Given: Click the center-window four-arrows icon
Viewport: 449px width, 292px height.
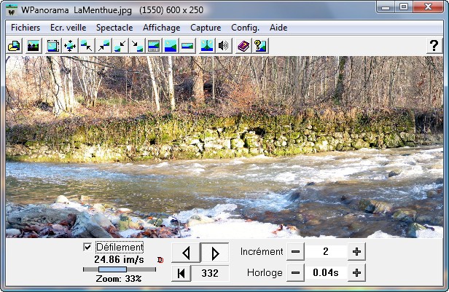Looking at the screenshot, I should 70,46.
